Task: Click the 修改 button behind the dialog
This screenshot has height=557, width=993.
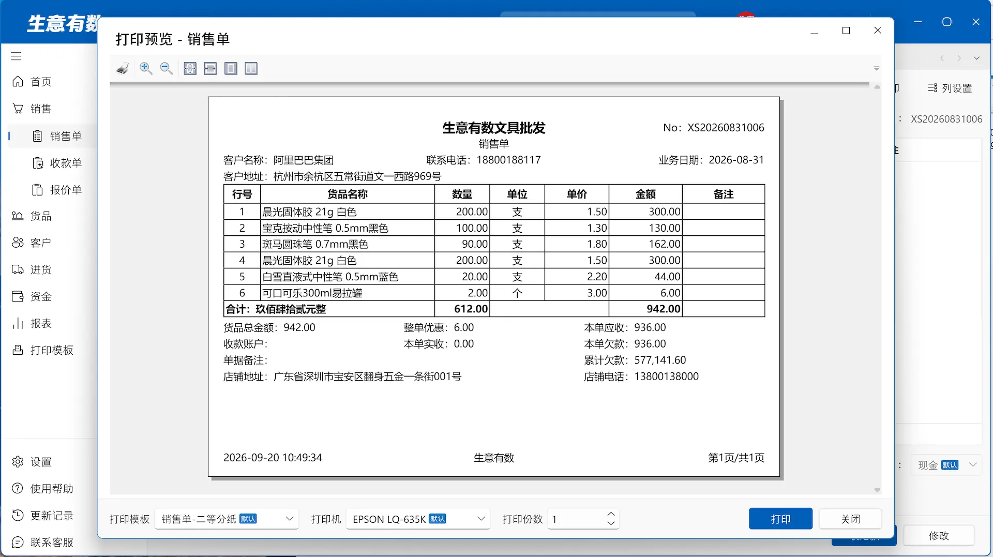Action: click(939, 536)
